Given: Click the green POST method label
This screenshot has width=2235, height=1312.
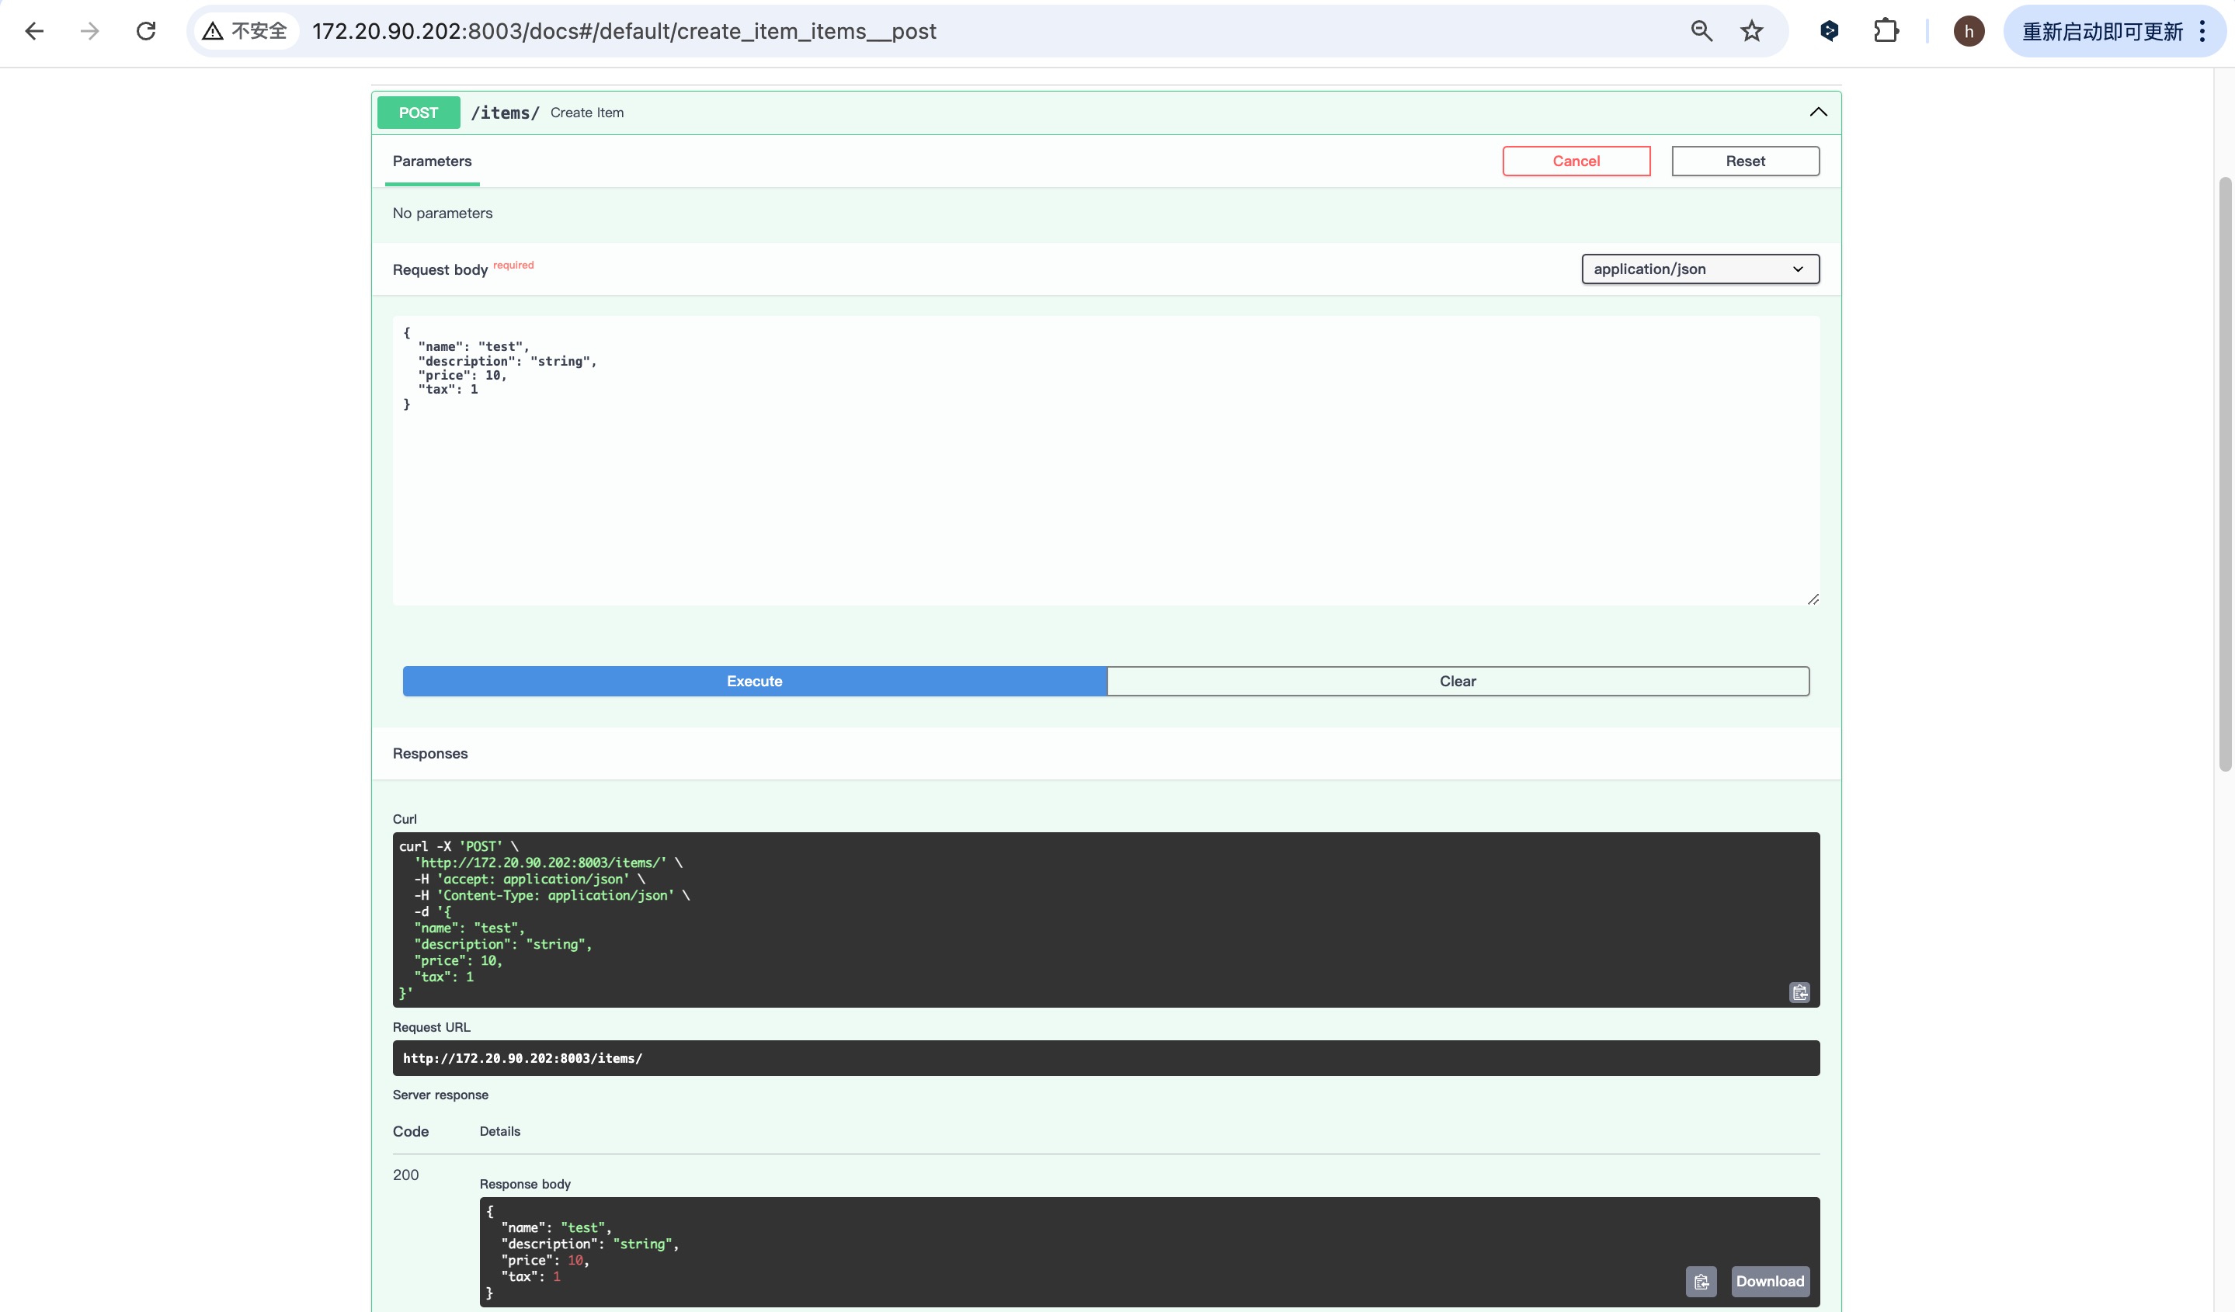Looking at the screenshot, I should 418,113.
